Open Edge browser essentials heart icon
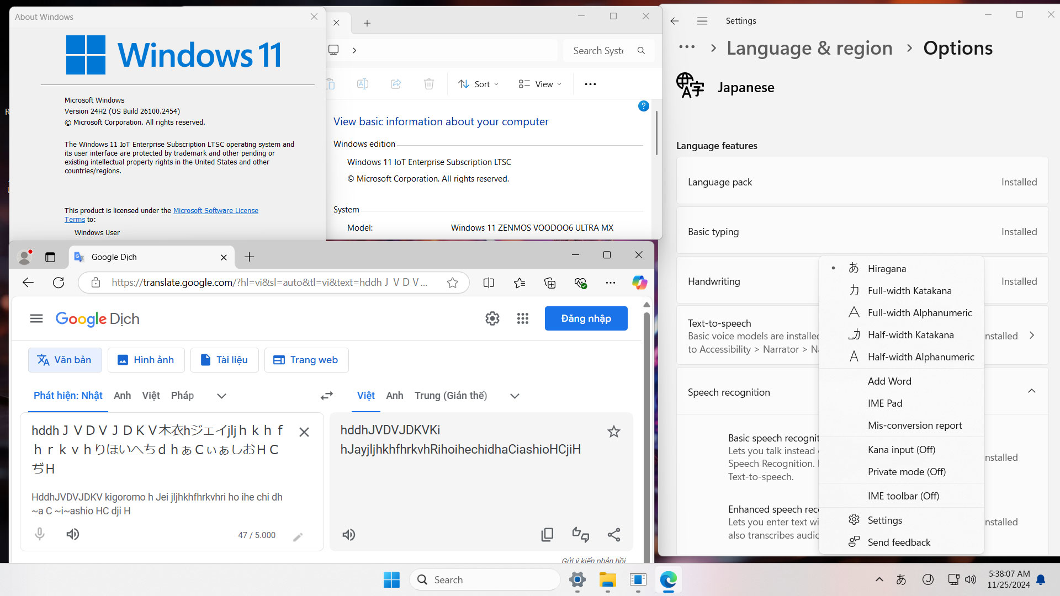The height and width of the screenshot is (596, 1060). 580,283
